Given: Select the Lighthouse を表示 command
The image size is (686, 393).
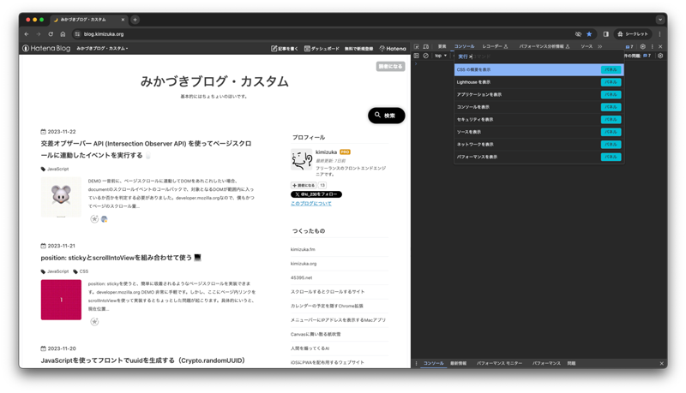Looking at the screenshot, I should 539,82.
